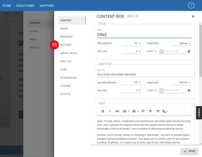Click Title 'Pick a color' field
Viewport: 202px width, 157px height.
coord(176,51)
